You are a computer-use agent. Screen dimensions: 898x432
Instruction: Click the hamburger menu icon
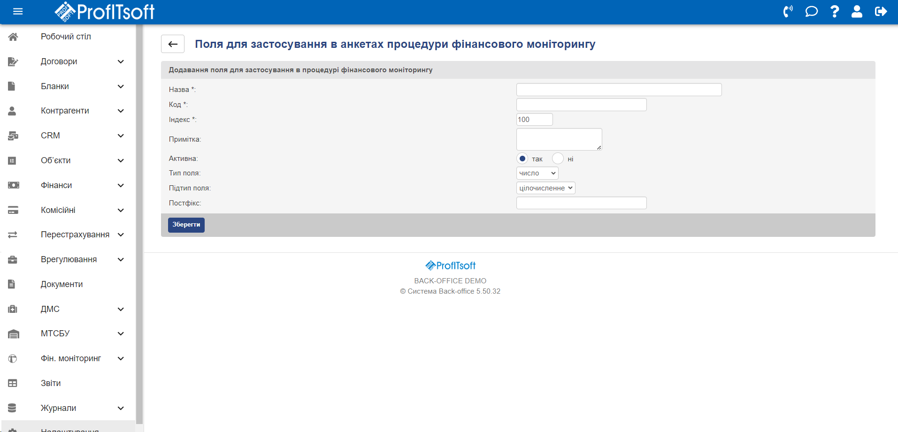coord(18,12)
